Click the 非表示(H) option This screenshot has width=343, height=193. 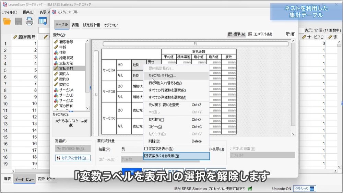[216, 149]
